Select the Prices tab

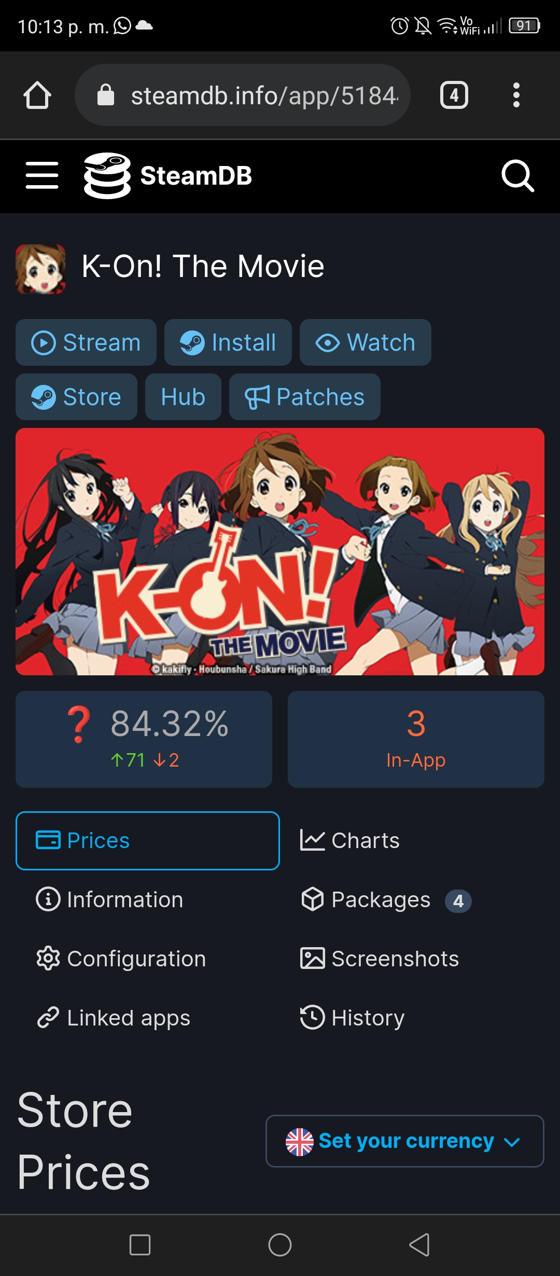[148, 841]
